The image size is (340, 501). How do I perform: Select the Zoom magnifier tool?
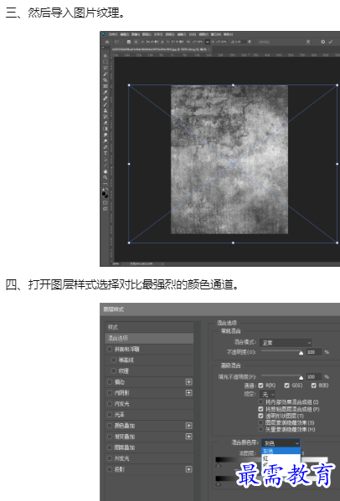[106, 177]
